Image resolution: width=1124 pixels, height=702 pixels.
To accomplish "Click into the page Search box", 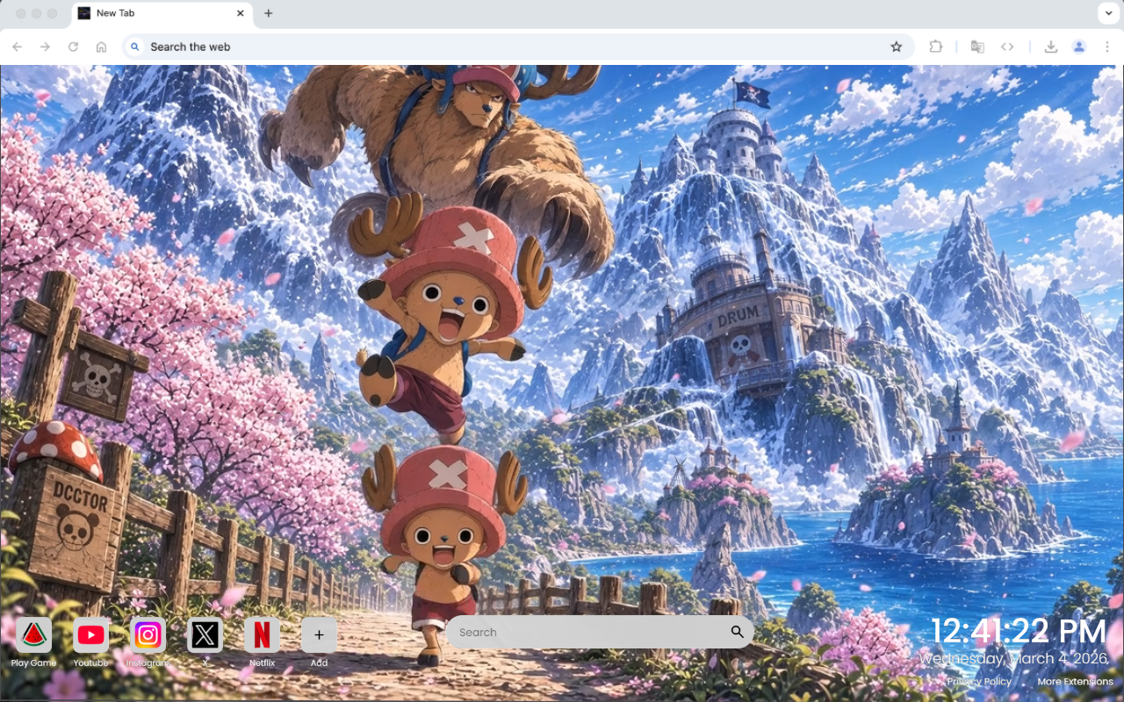I will pos(600,632).
